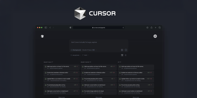The image size is (197, 98).
Task: Open o3 'Update follow-up version to match mobile'
Action: [x=136, y=80]
